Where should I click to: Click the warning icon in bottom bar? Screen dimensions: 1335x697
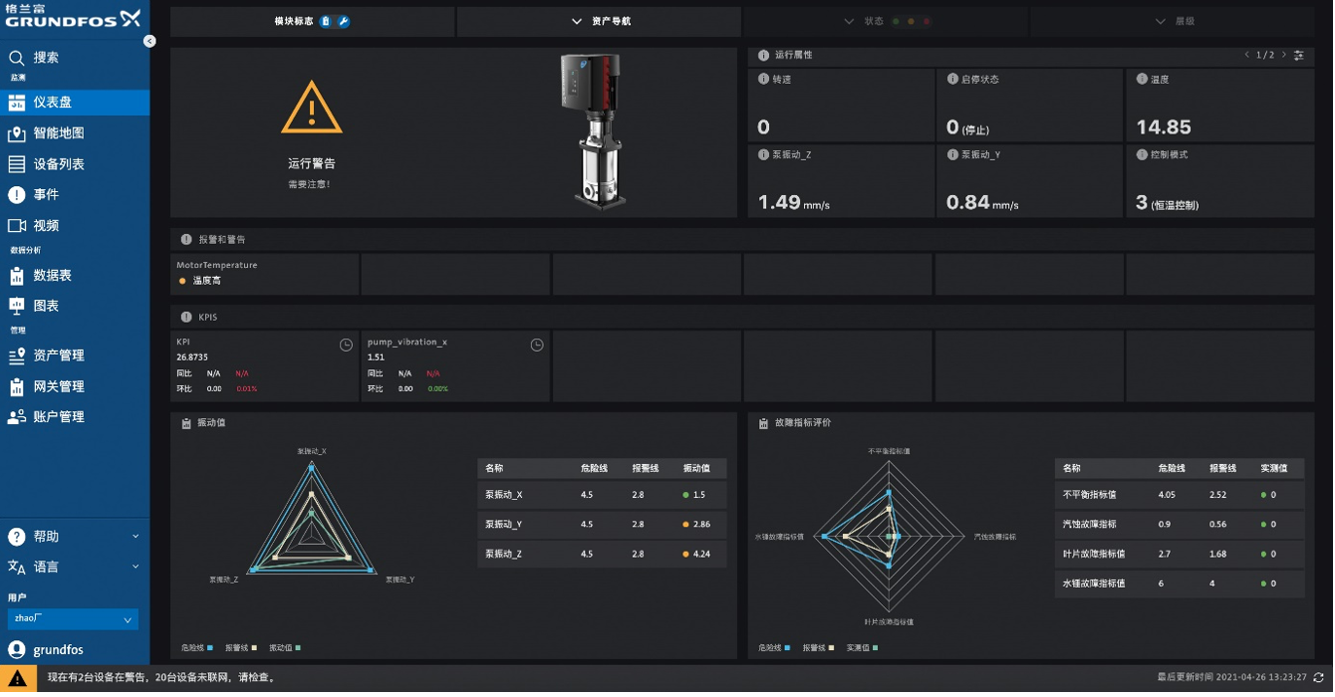point(18,678)
